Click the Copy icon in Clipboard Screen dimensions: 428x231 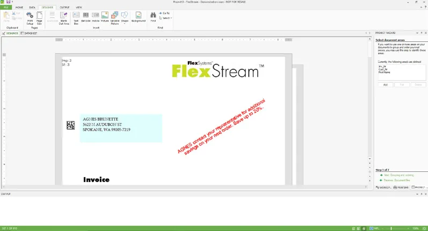(14, 18)
